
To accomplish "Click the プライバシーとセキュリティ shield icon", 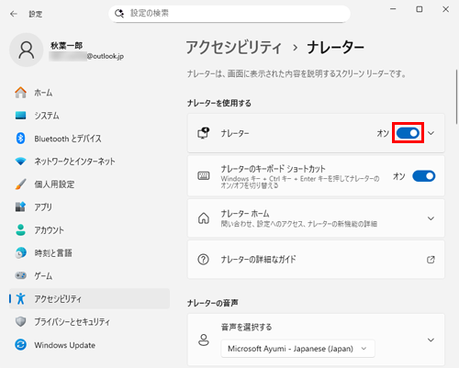I will pyautogui.click(x=20, y=321).
